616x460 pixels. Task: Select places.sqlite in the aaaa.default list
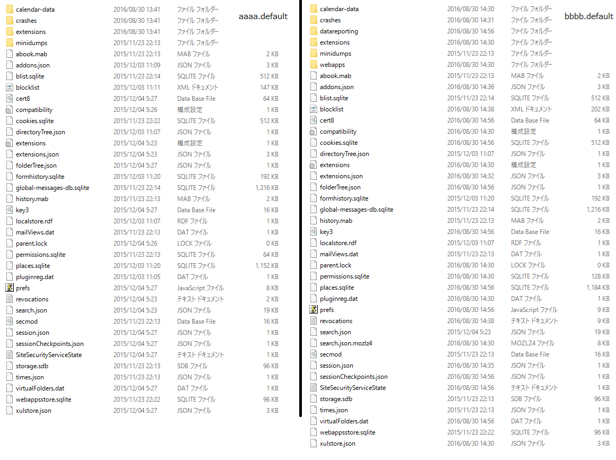click(33, 266)
